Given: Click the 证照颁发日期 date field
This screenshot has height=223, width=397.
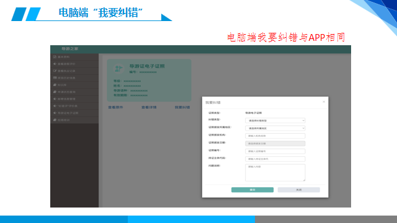Looking at the screenshot, I should pyautogui.click(x=275, y=144).
